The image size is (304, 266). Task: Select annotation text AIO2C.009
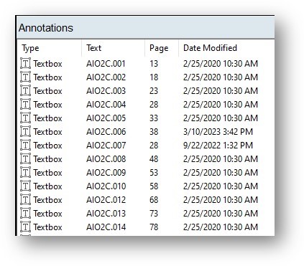[106, 173]
